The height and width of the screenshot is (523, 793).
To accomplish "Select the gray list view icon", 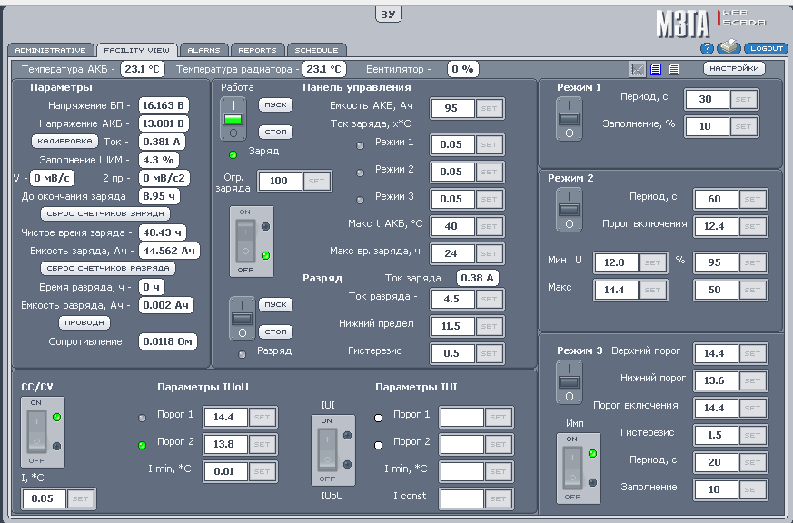I will [674, 69].
